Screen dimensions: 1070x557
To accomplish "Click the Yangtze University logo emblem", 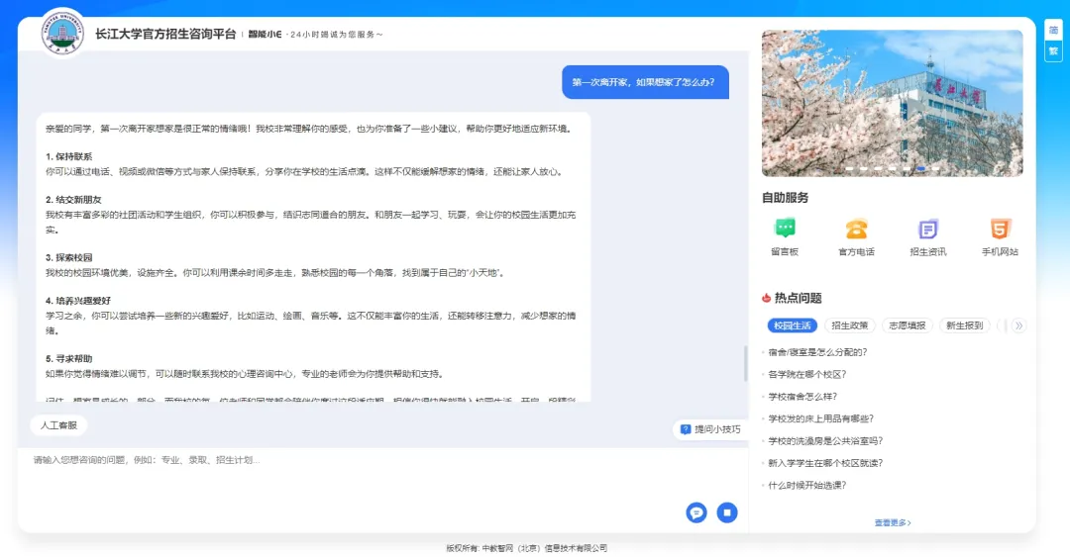I will click(x=62, y=33).
